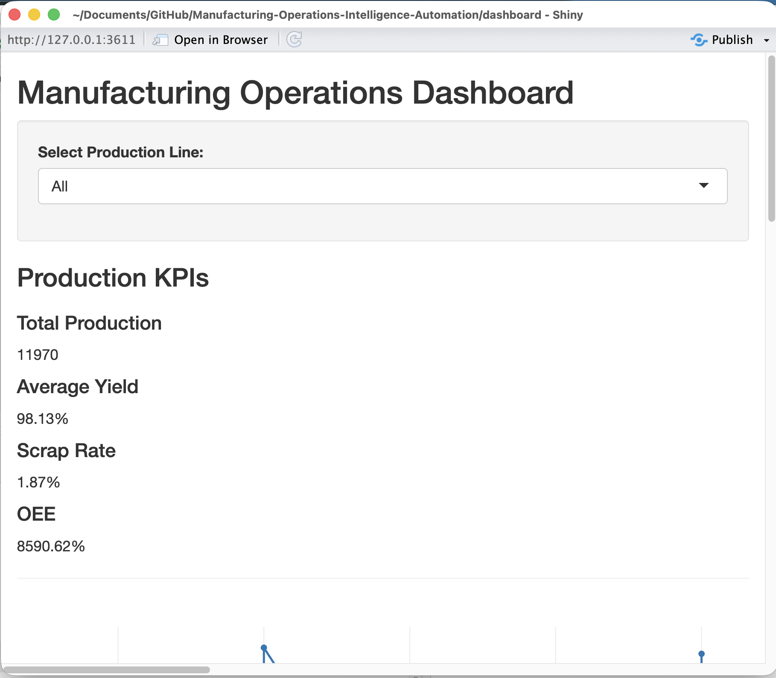Image resolution: width=776 pixels, height=678 pixels.
Task: Click the reload app icon
Action: (x=294, y=40)
